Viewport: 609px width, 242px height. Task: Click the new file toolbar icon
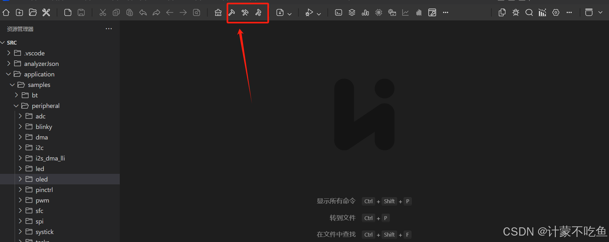[x=68, y=12]
